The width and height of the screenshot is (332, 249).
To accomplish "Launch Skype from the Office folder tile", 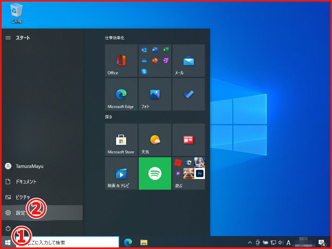I will click(144, 72).
